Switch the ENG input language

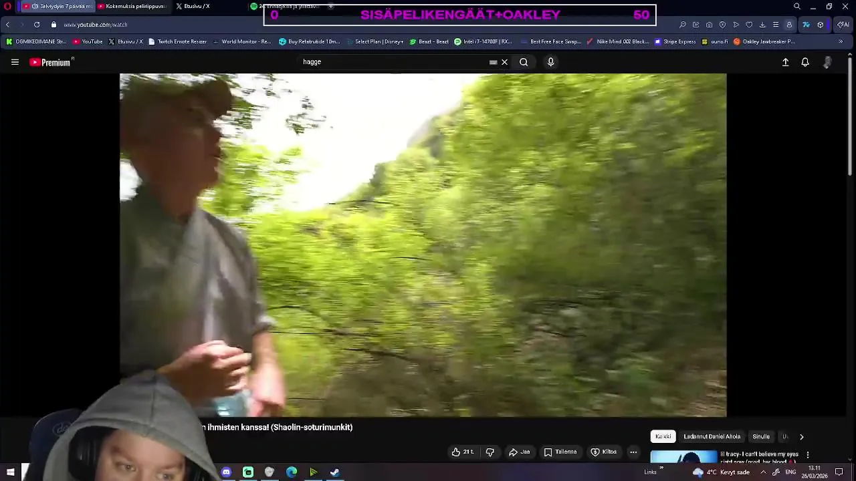pos(790,472)
